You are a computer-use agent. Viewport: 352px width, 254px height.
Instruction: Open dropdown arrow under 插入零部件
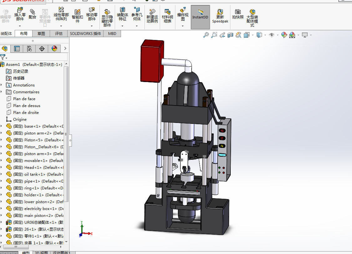[20, 26]
